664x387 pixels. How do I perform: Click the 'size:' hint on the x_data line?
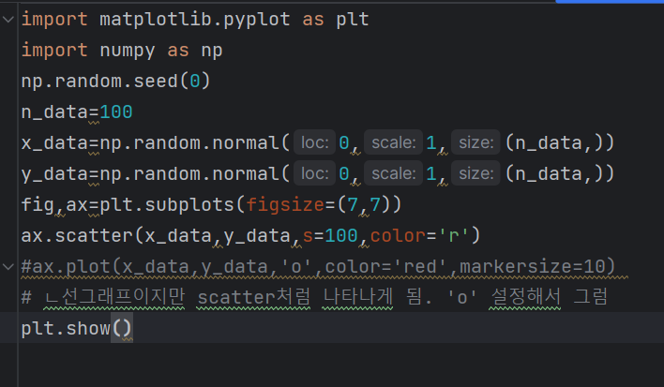click(476, 142)
